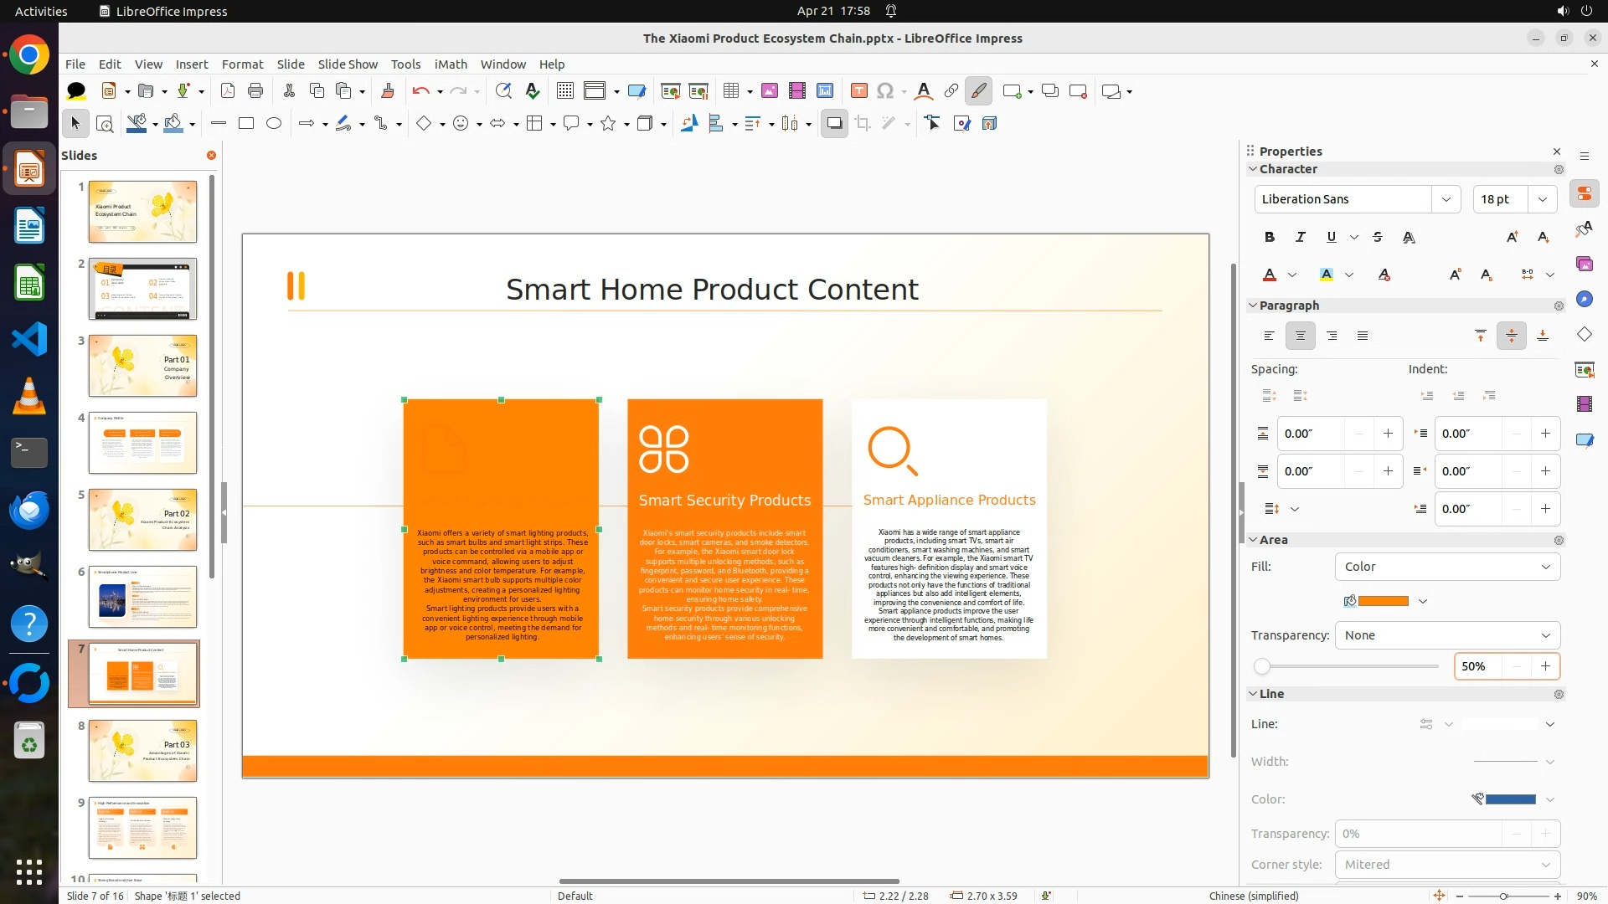
Task: Click the Display Grid icon
Action: point(565,91)
